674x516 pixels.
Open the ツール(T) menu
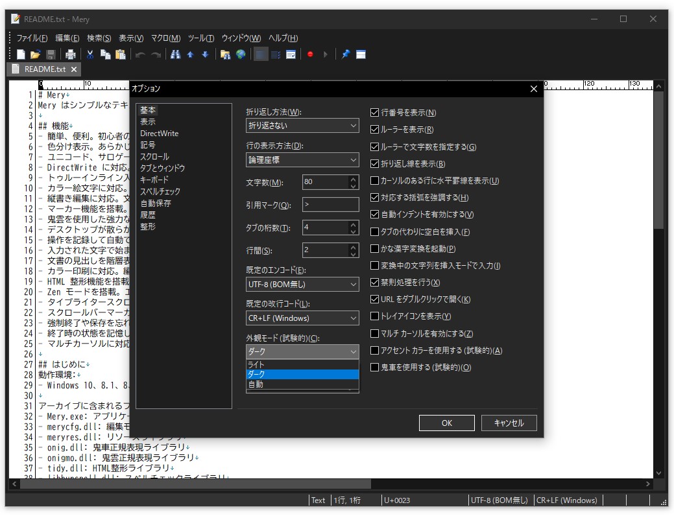tap(200, 38)
